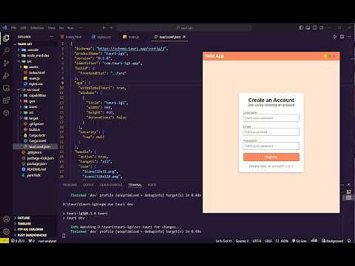
Task: Open the schema.tauri.app URL in the editor
Action: pyautogui.click(x=131, y=49)
